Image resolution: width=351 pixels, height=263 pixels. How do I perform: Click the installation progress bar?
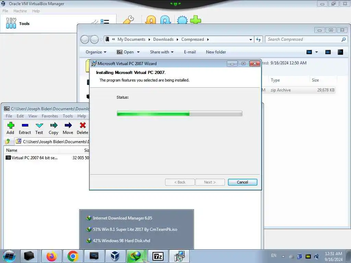point(180,113)
